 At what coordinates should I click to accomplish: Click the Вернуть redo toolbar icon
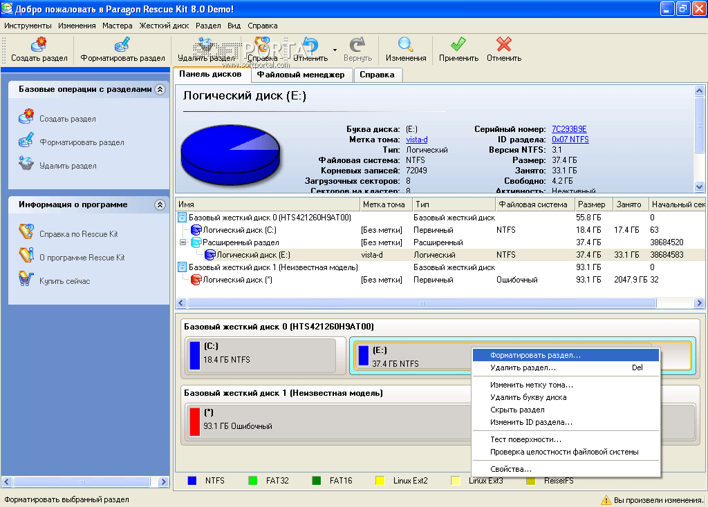tap(357, 45)
